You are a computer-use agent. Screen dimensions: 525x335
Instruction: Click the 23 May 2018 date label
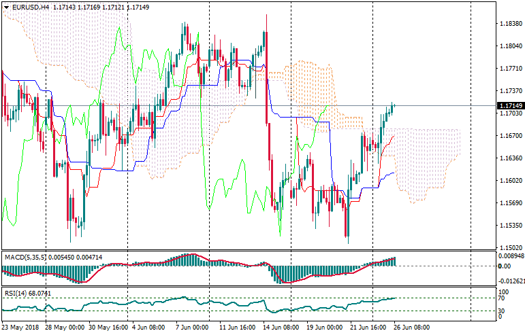(19, 327)
